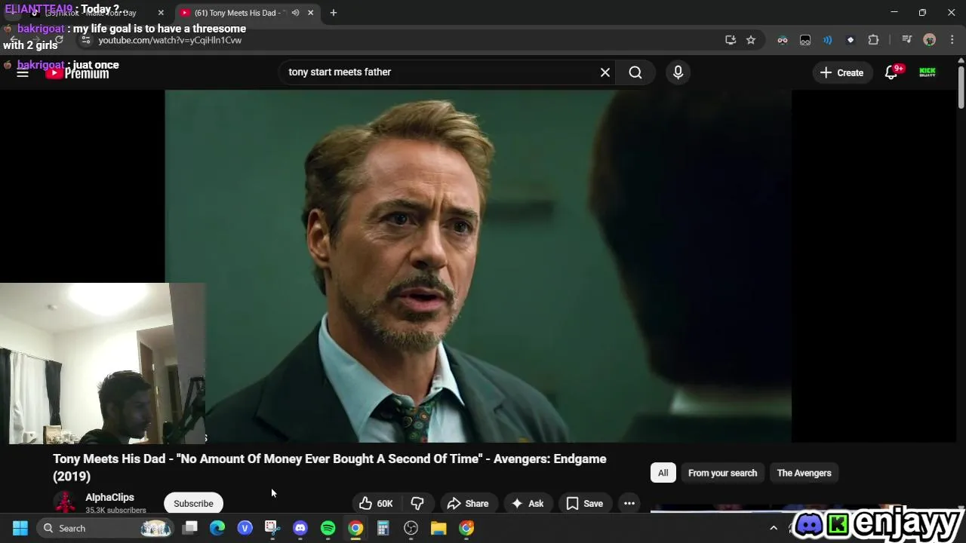Go to the YouTube Premium home logo
Screen dimensions: 966x543
[77, 73]
